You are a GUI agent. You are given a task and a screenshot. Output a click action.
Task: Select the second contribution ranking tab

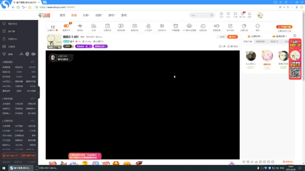click(x=260, y=41)
